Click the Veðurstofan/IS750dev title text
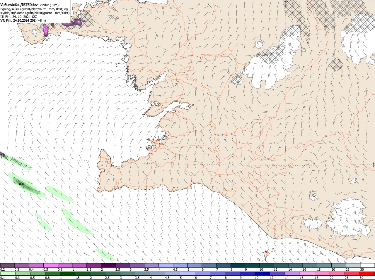The image size is (375, 280). click(19, 5)
